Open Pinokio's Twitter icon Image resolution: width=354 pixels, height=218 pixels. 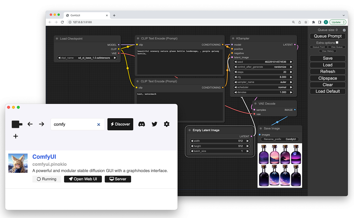154,124
